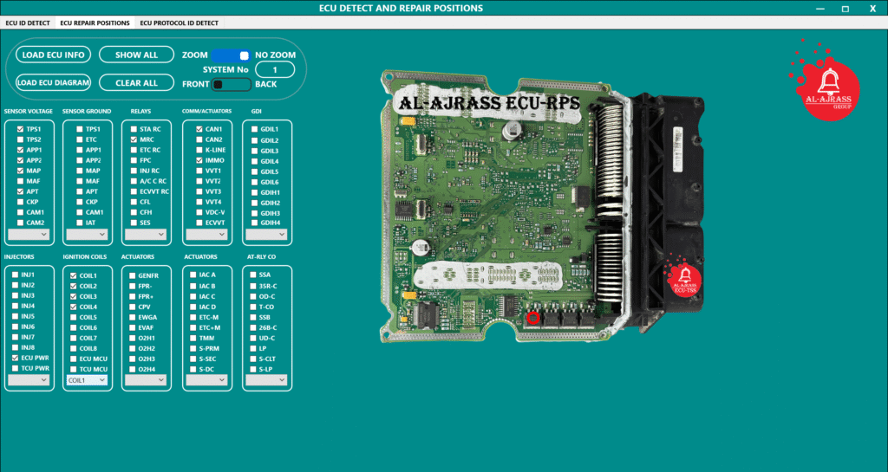Uncheck APT in Sensor Voltage
The height and width of the screenshot is (472, 888).
pyautogui.click(x=21, y=191)
